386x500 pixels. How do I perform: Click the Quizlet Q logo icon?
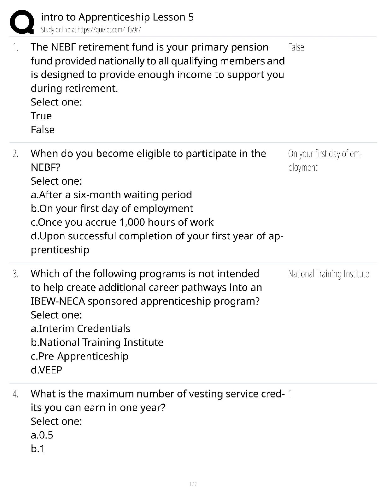(22, 22)
